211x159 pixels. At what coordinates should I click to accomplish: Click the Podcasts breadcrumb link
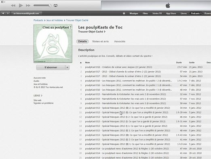pyautogui.click(x=38, y=20)
